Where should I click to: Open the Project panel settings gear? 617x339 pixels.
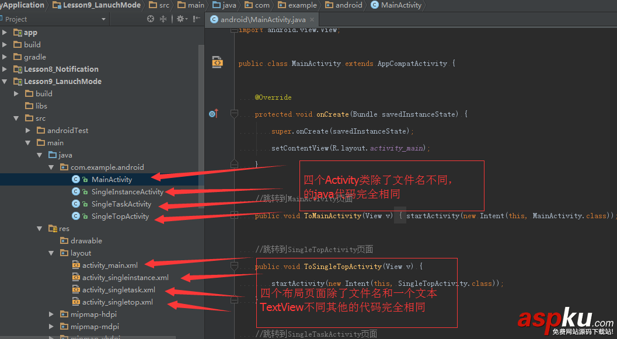(x=180, y=19)
